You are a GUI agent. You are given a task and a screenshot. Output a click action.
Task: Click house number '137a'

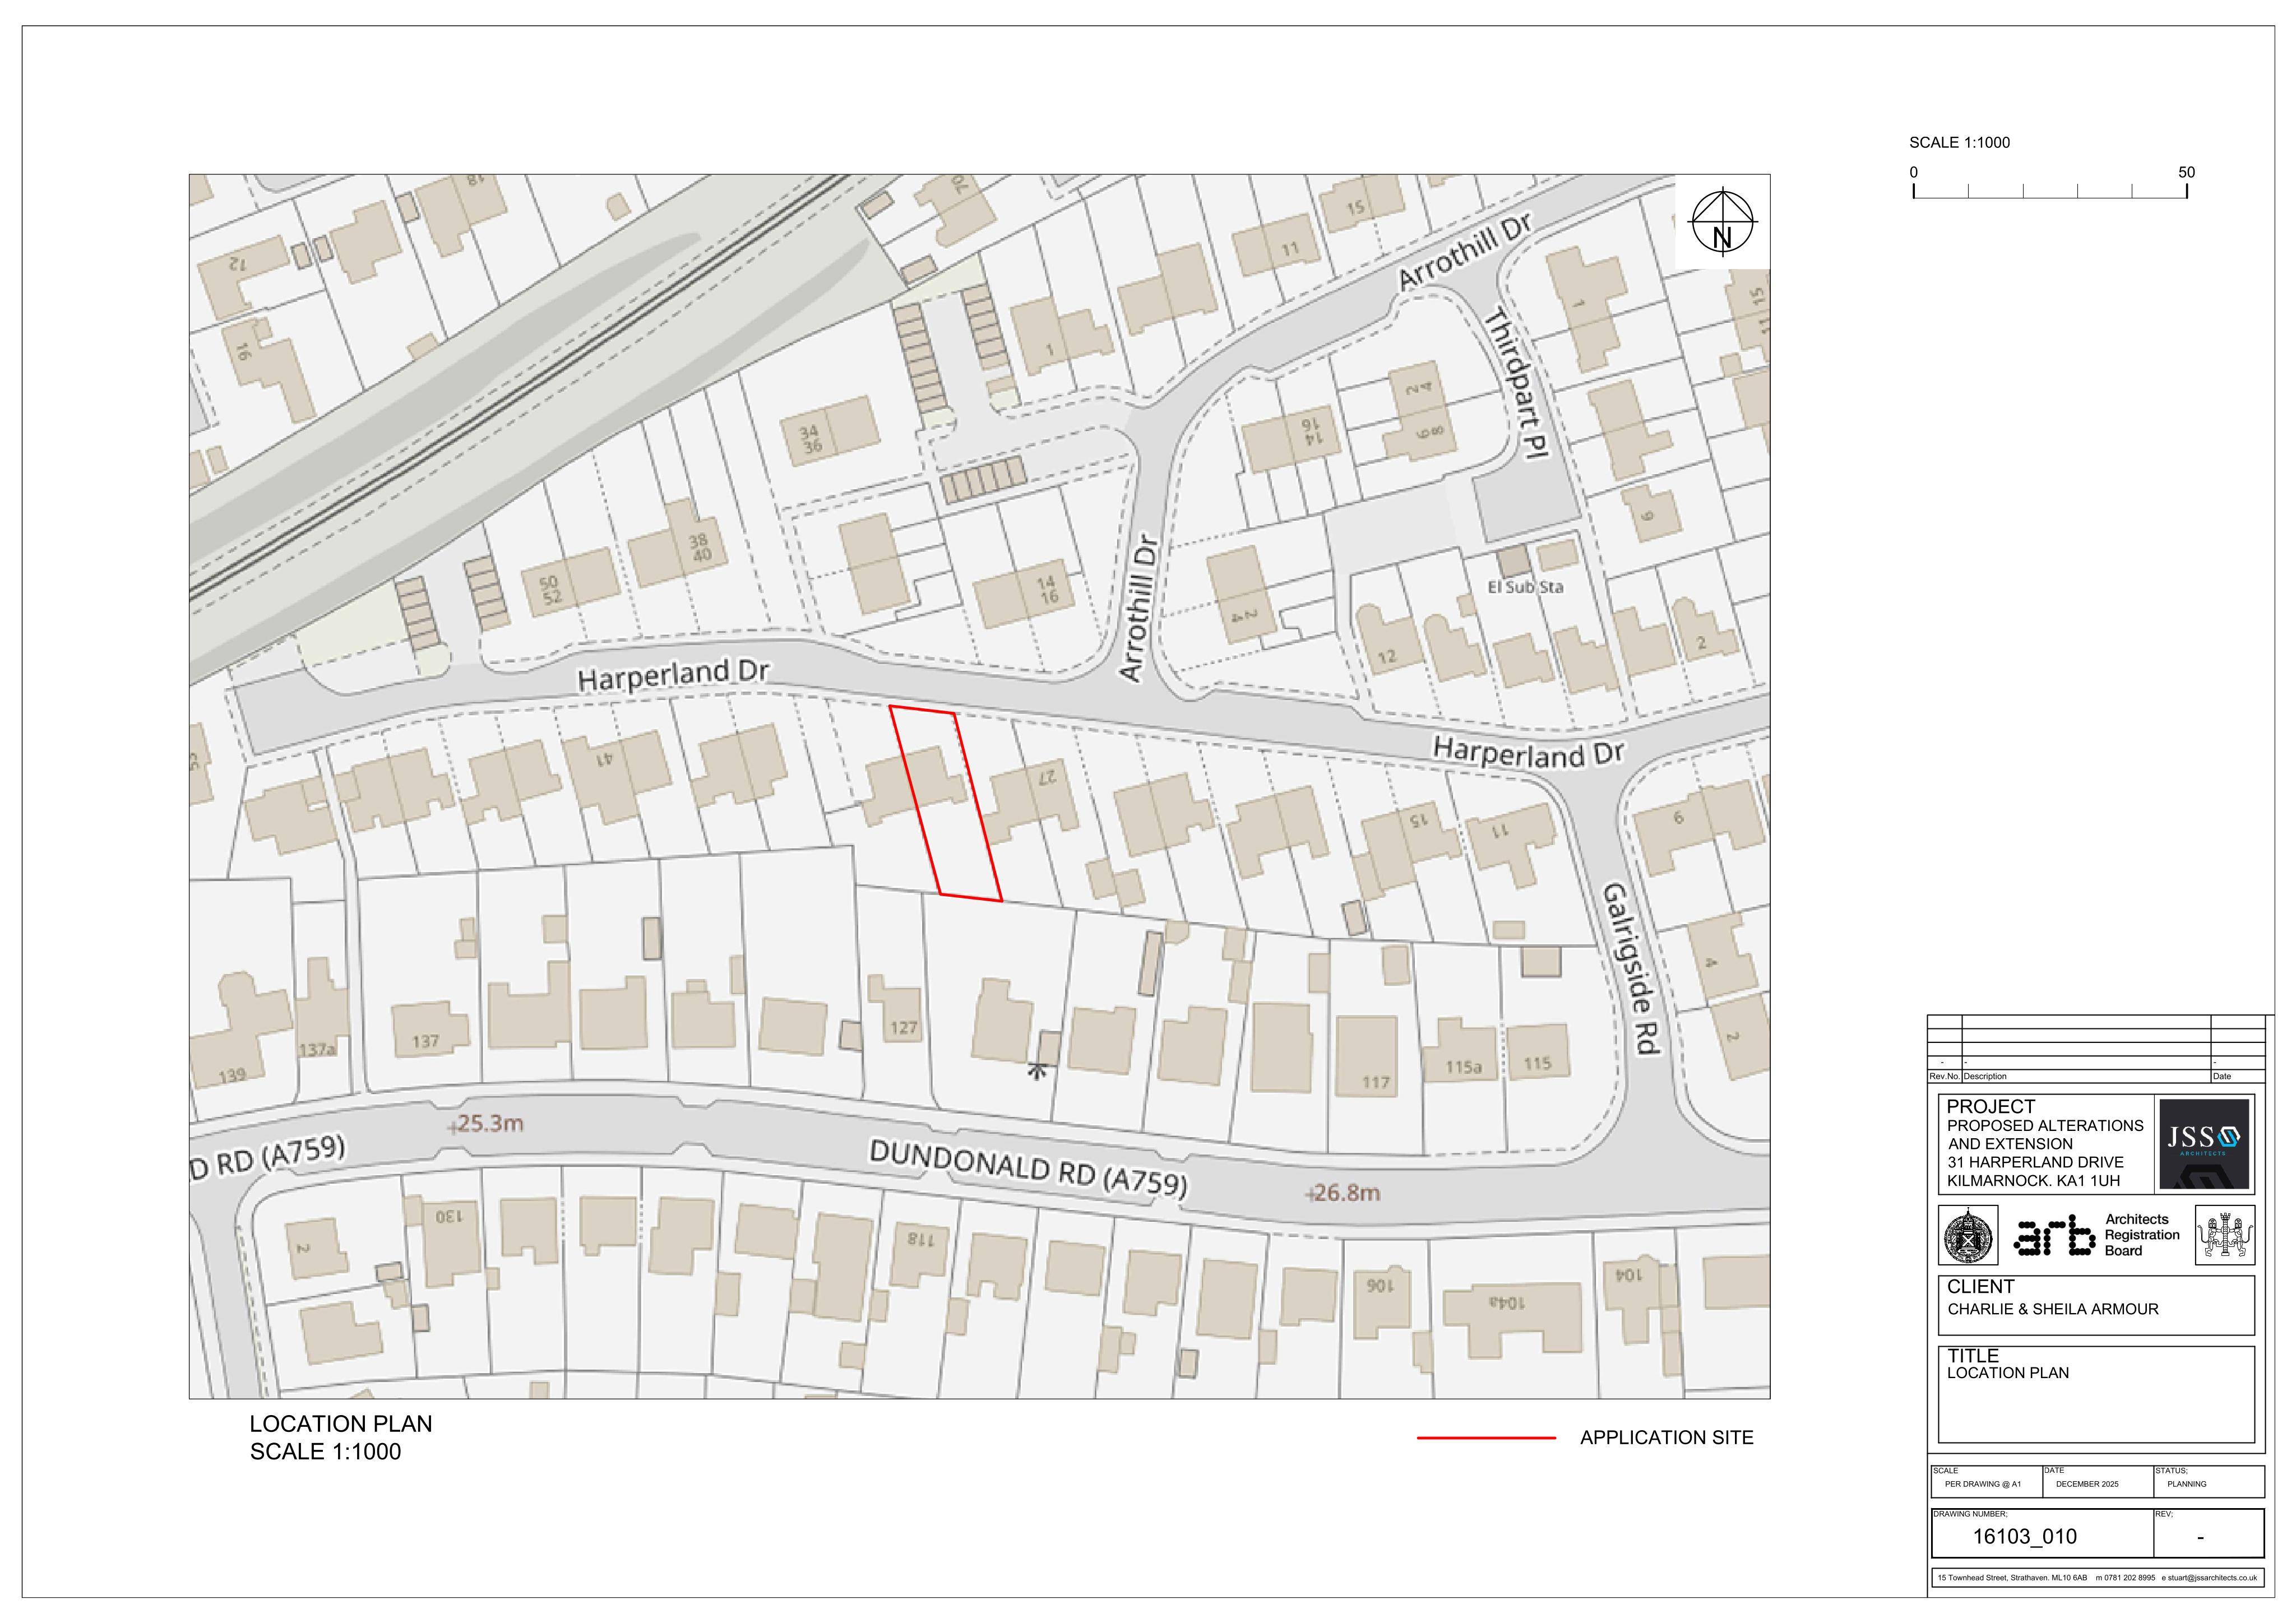316,1049
